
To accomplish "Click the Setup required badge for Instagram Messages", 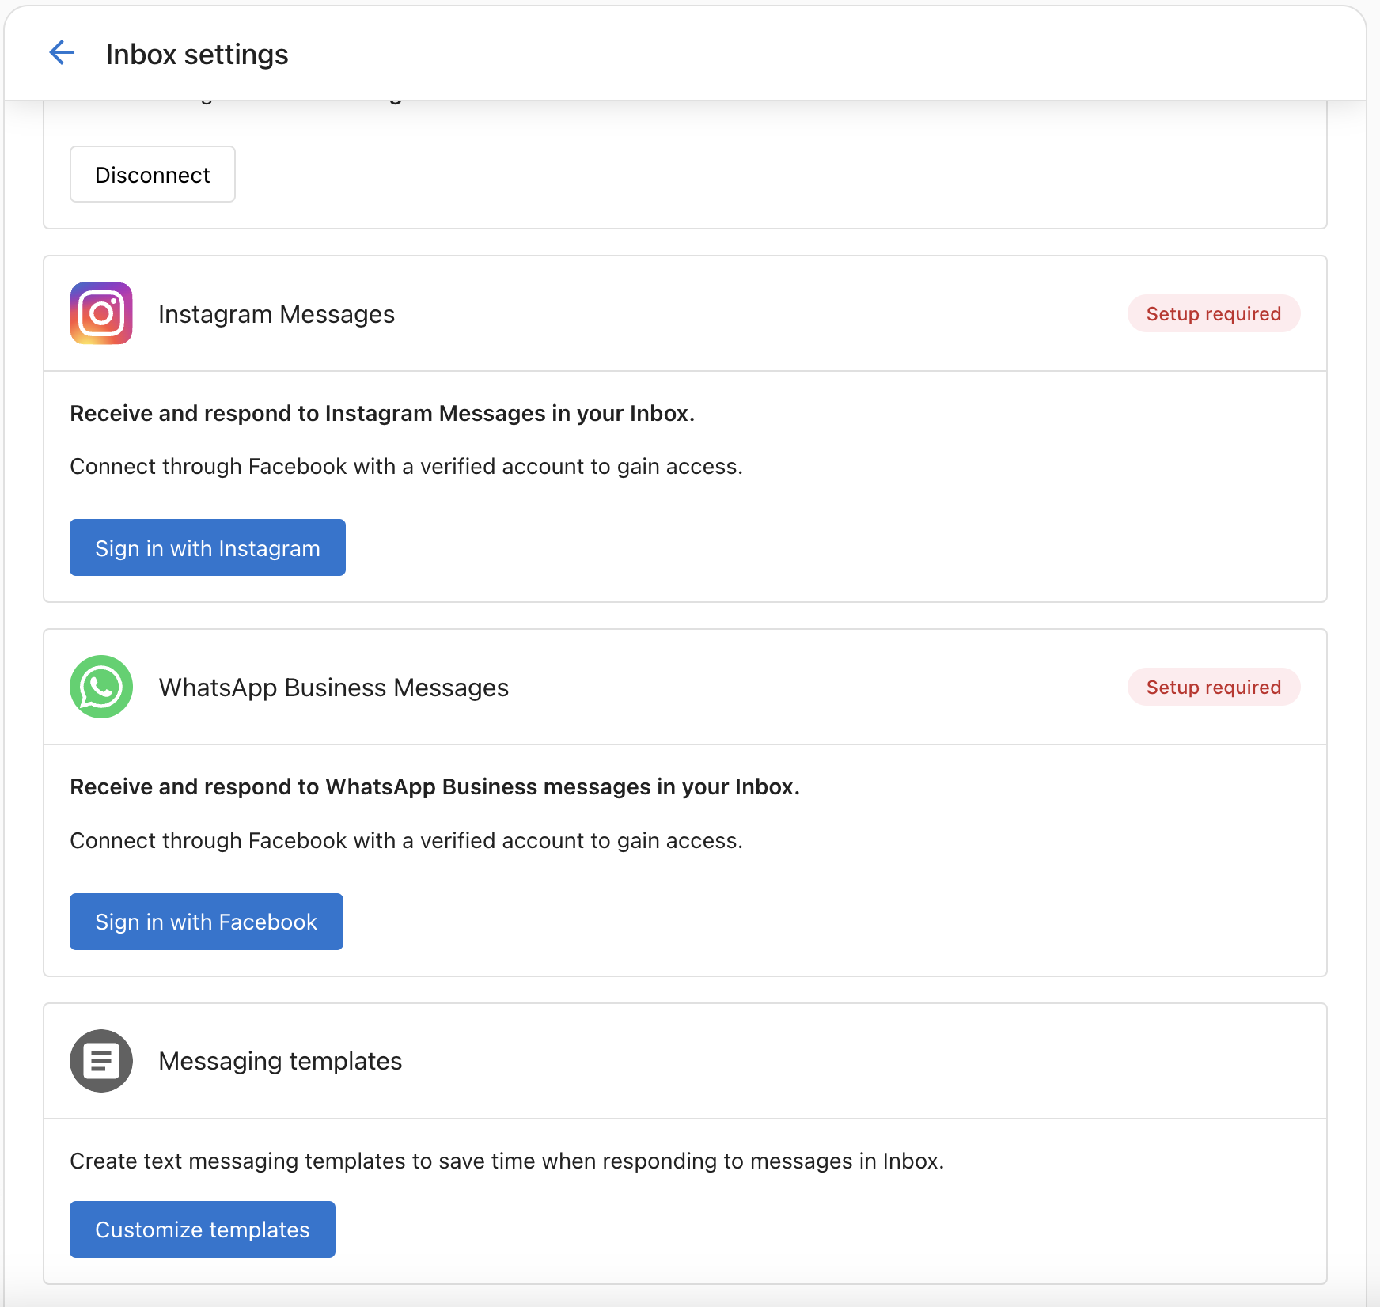I will tap(1213, 313).
